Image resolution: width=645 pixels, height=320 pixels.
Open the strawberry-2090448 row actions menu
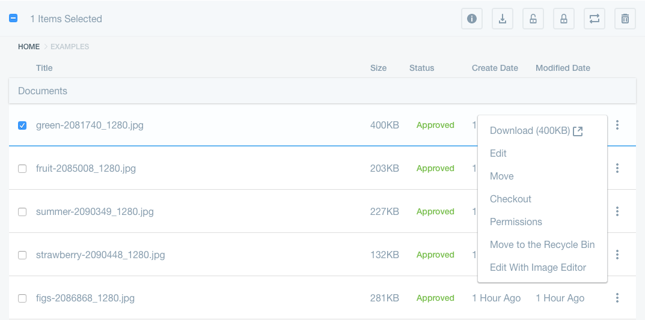point(617,255)
